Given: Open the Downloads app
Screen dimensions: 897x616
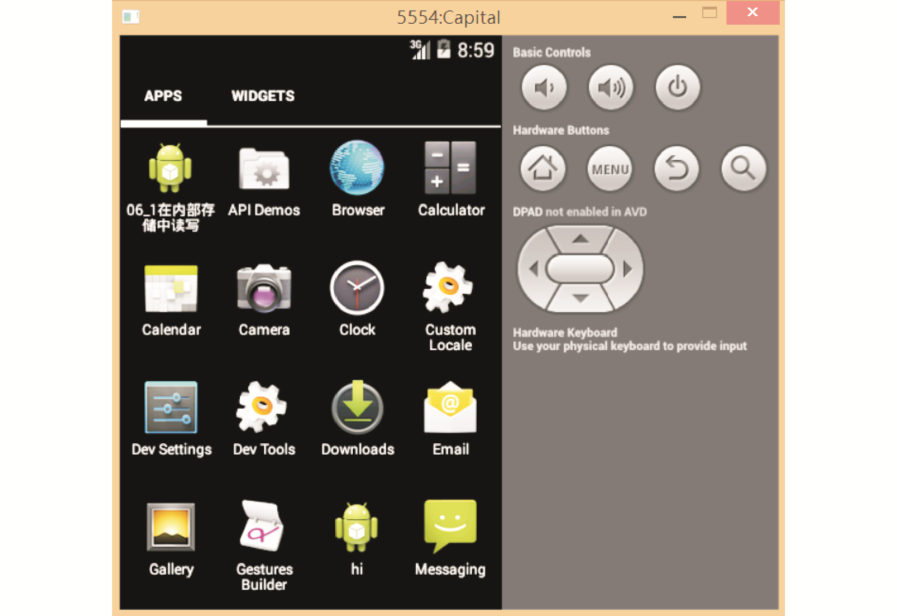Looking at the screenshot, I should [357, 408].
